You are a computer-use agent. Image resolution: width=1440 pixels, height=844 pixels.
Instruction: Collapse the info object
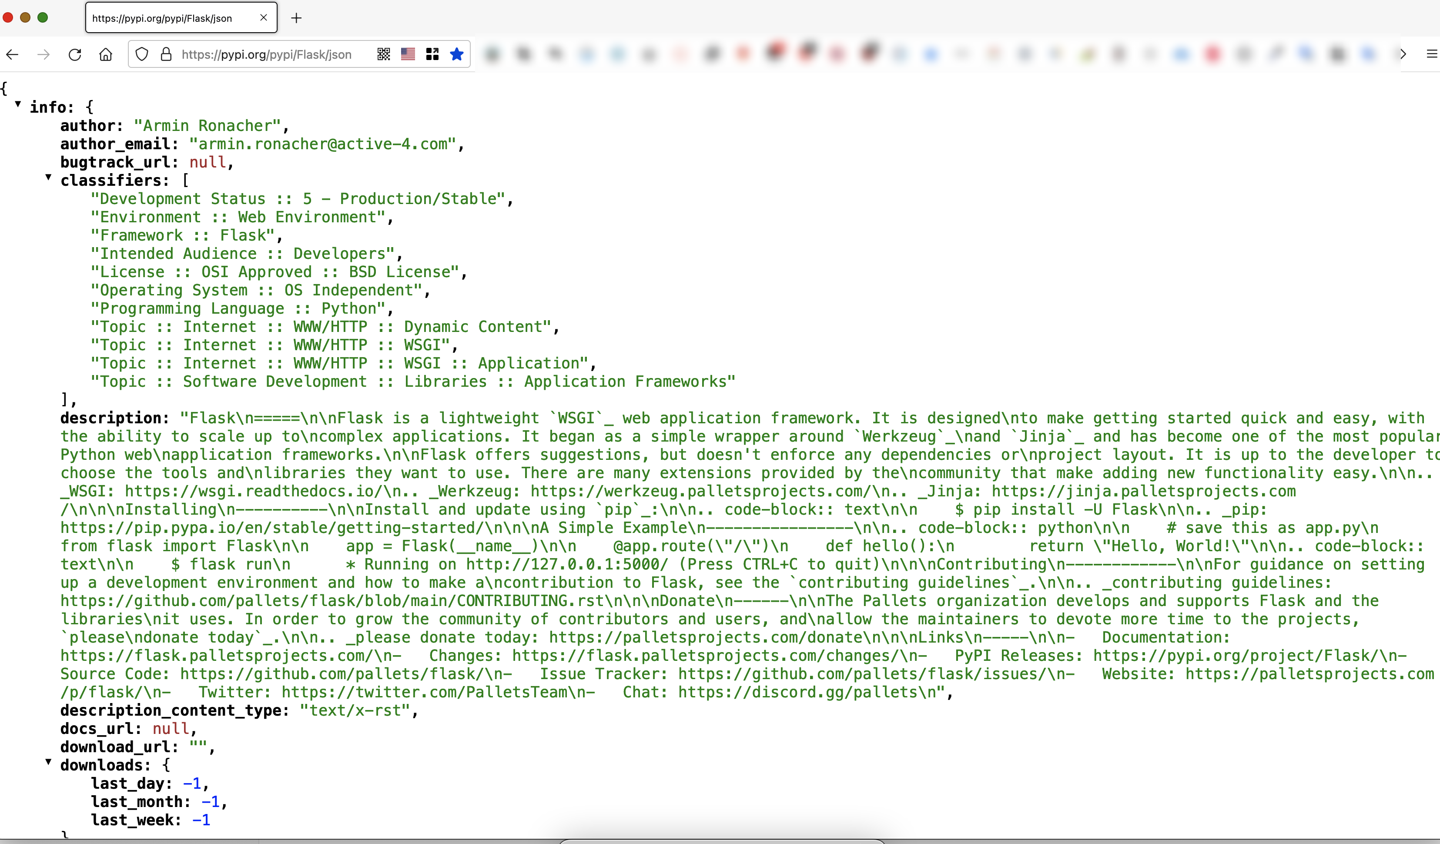18,104
